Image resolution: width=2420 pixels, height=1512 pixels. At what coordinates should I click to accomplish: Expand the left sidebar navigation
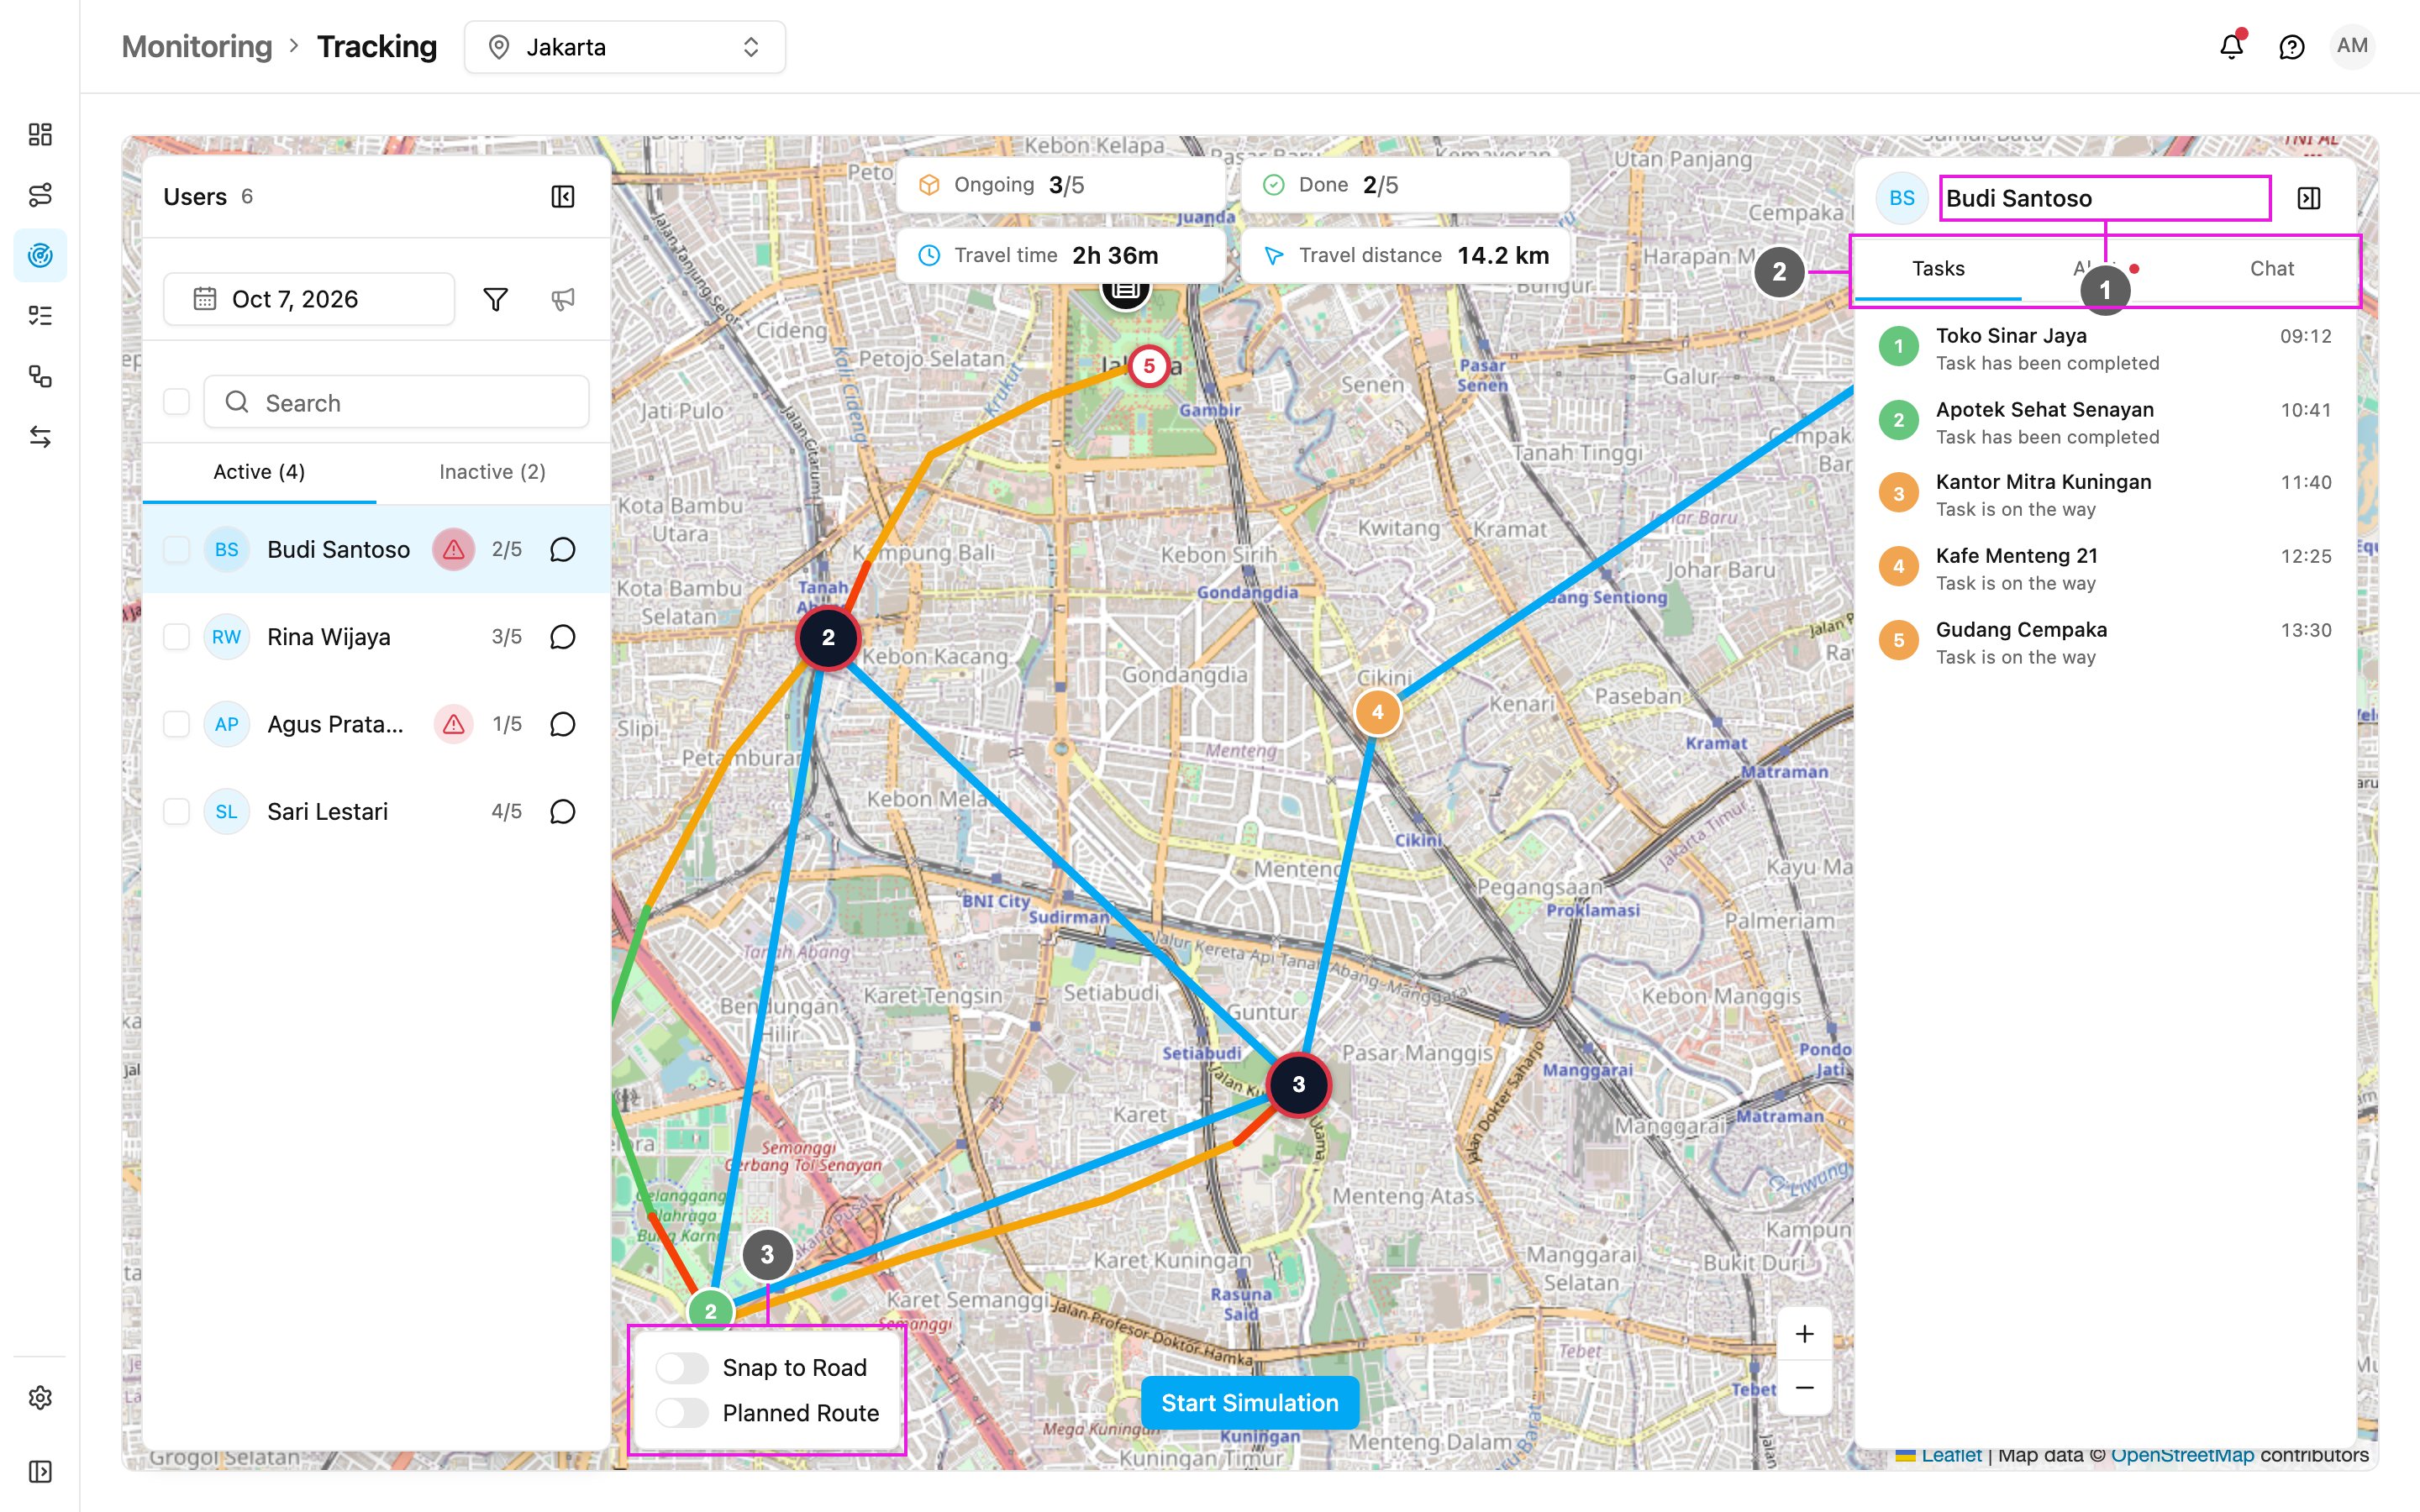pos(40,1471)
